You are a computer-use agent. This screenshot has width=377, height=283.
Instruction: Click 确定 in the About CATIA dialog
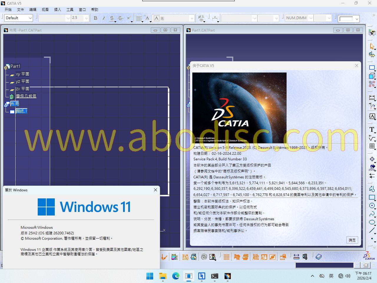[352, 240]
